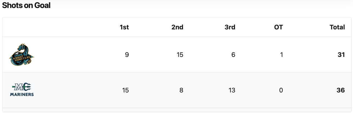Click the 2nd period column header
The width and height of the screenshot is (353, 113).
(177, 27)
